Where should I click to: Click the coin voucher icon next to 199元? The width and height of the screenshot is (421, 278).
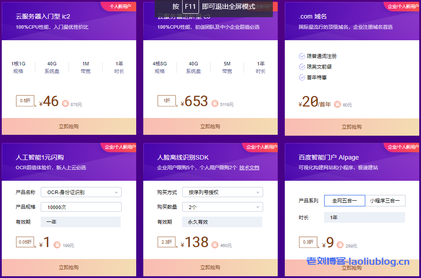(57, 244)
